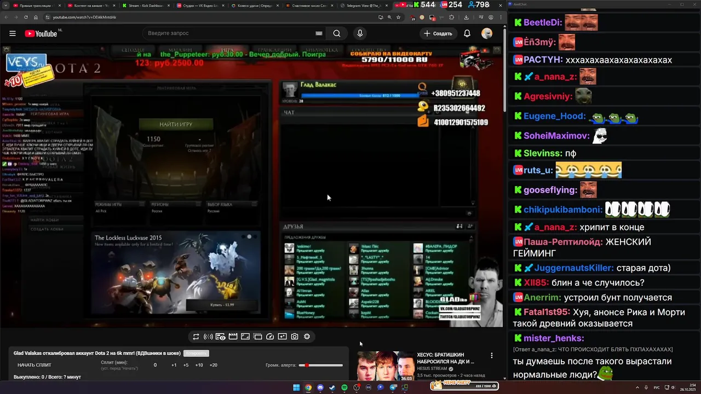Open Spotify from the taskbar
701x394 pixels.
(344, 387)
